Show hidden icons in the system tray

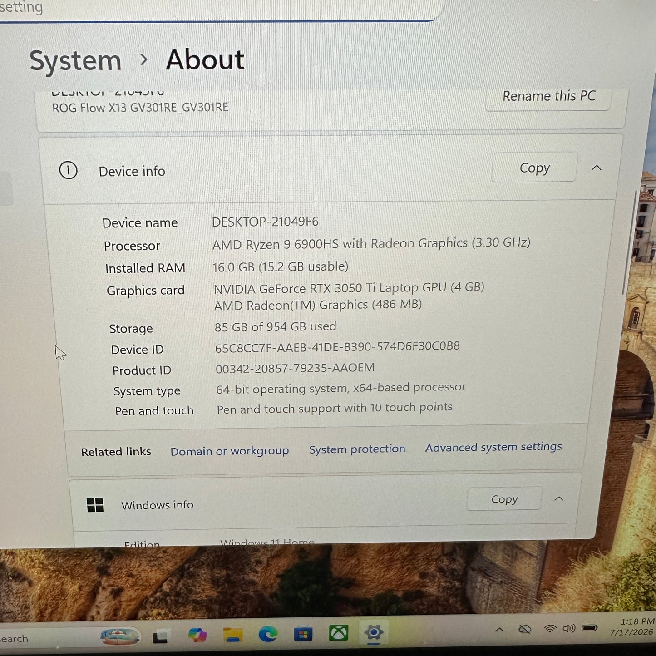[x=499, y=630]
